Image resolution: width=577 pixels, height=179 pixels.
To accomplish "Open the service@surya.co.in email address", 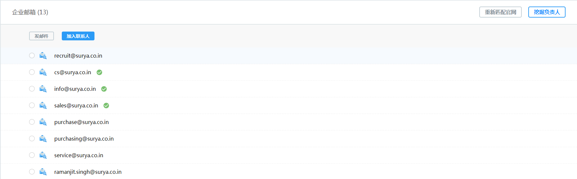I will coord(79,155).
